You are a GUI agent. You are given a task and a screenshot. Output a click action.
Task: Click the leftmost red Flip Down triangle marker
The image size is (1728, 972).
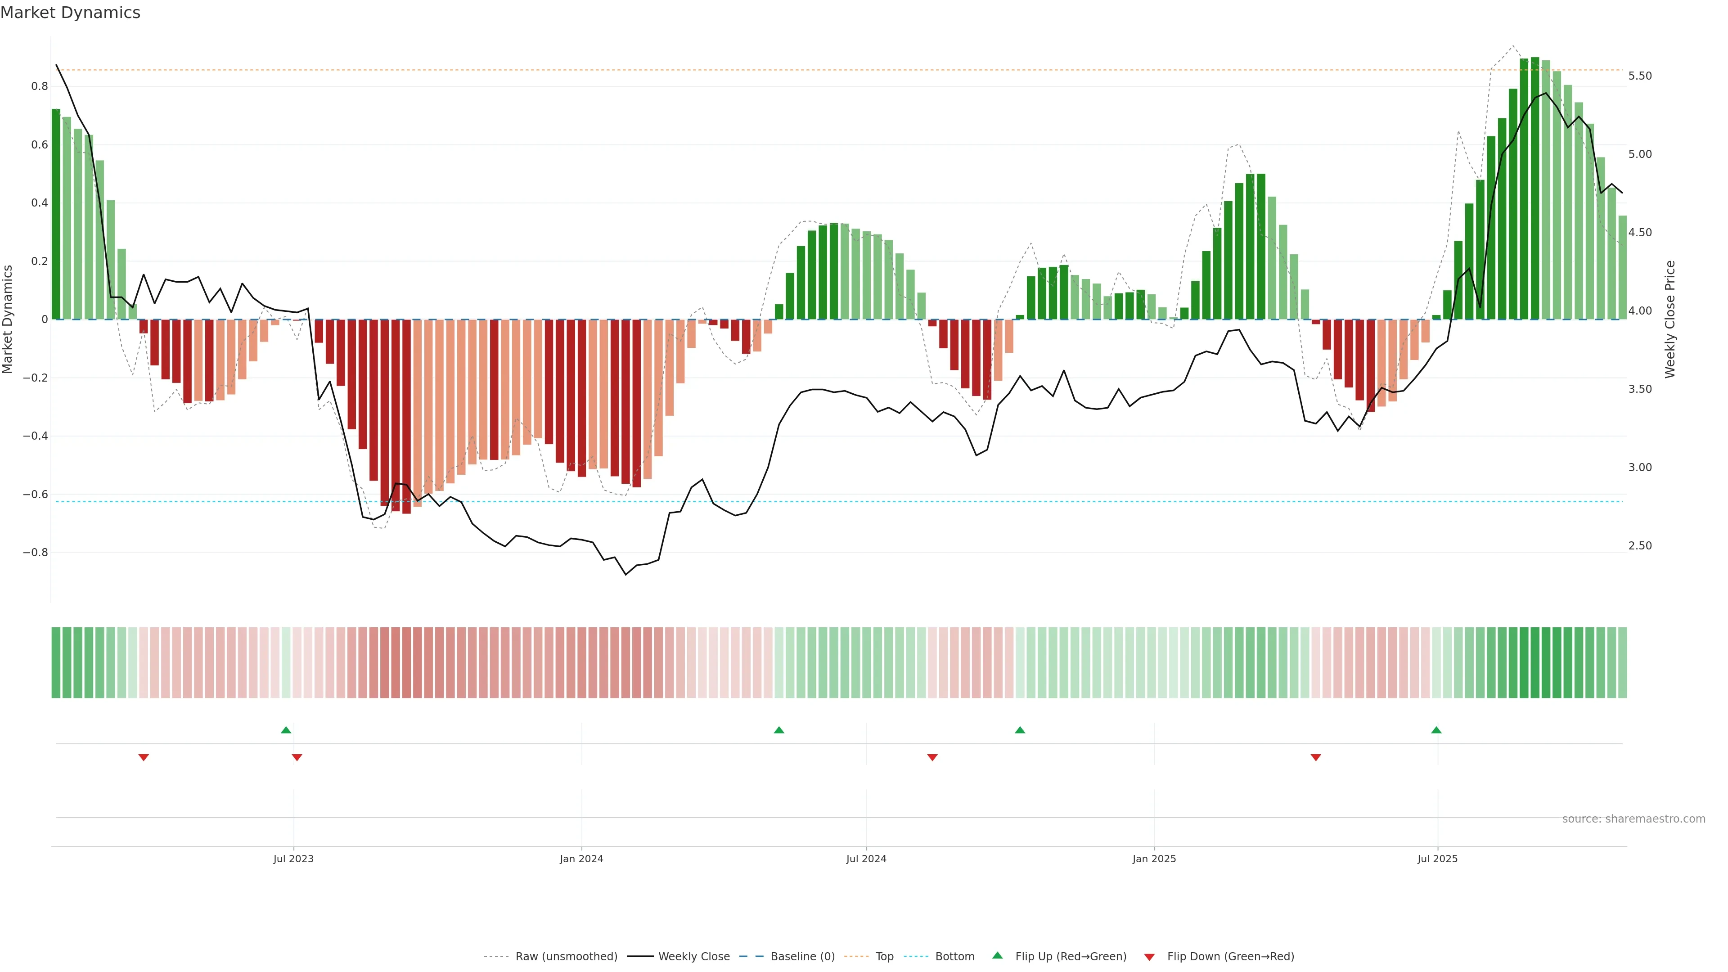[144, 757]
